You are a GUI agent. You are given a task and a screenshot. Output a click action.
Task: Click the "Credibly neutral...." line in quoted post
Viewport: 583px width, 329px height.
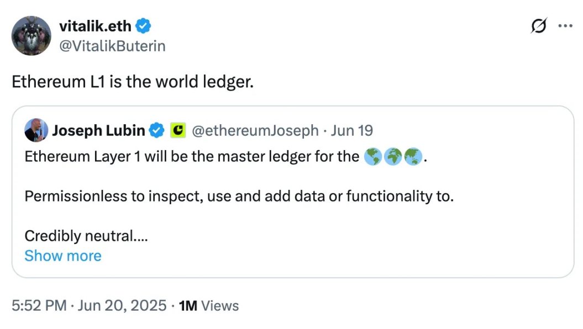click(87, 236)
